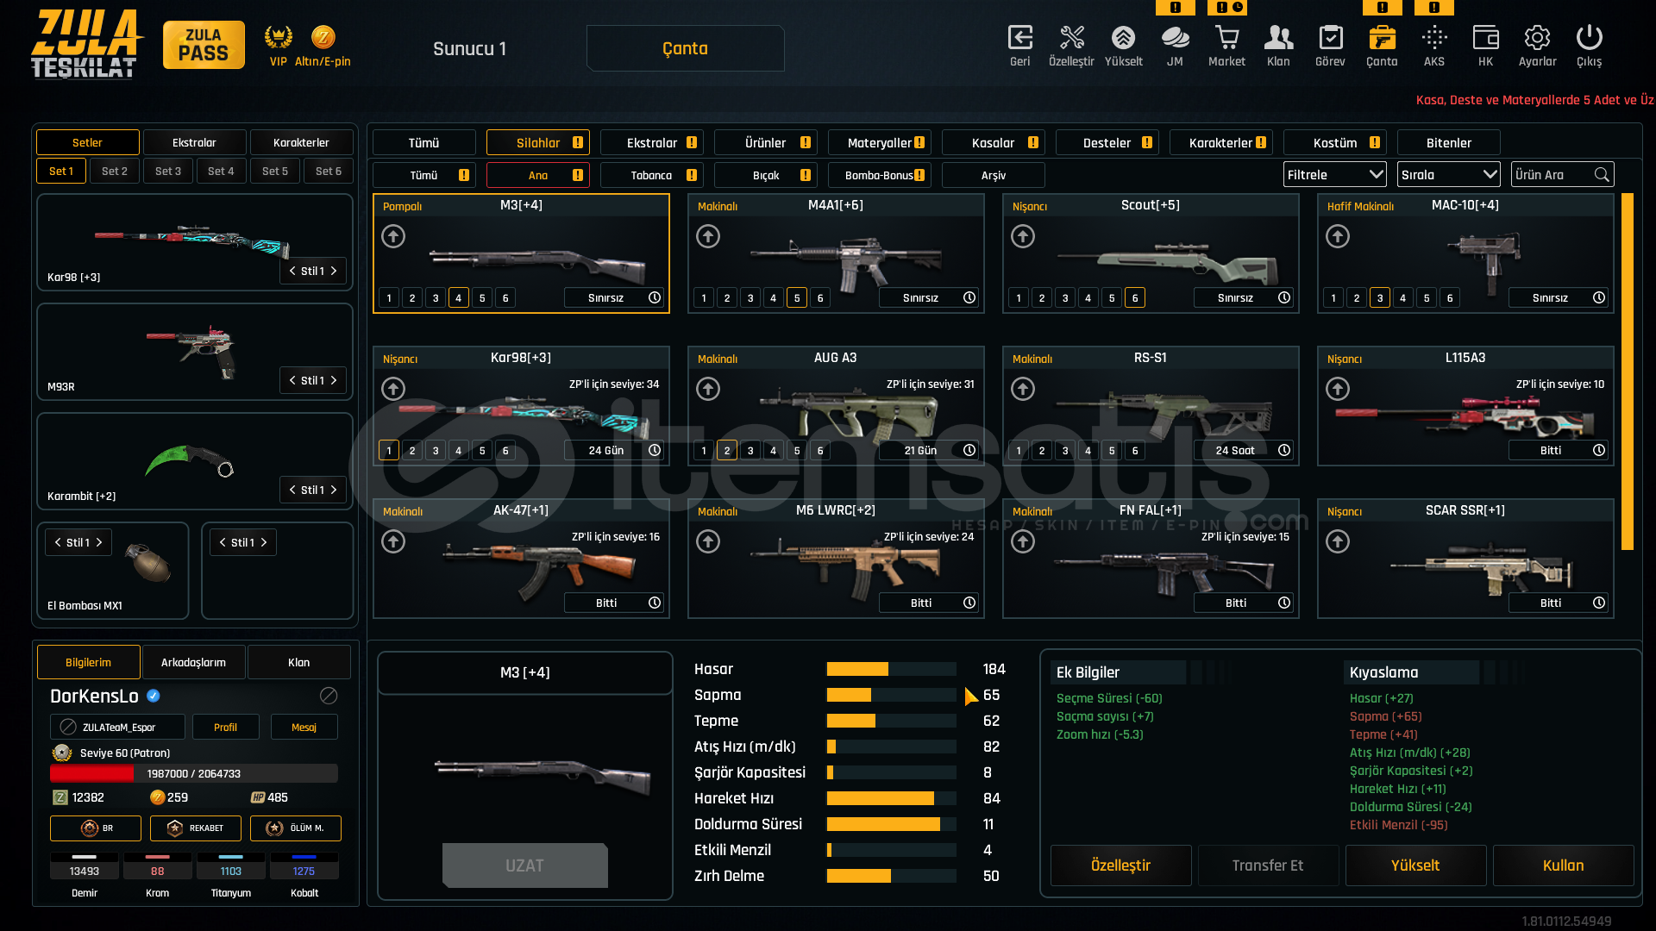Click the orange inventory scrollbar
This screenshot has width=1656, height=931.
pyautogui.click(x=1628, y=371)
